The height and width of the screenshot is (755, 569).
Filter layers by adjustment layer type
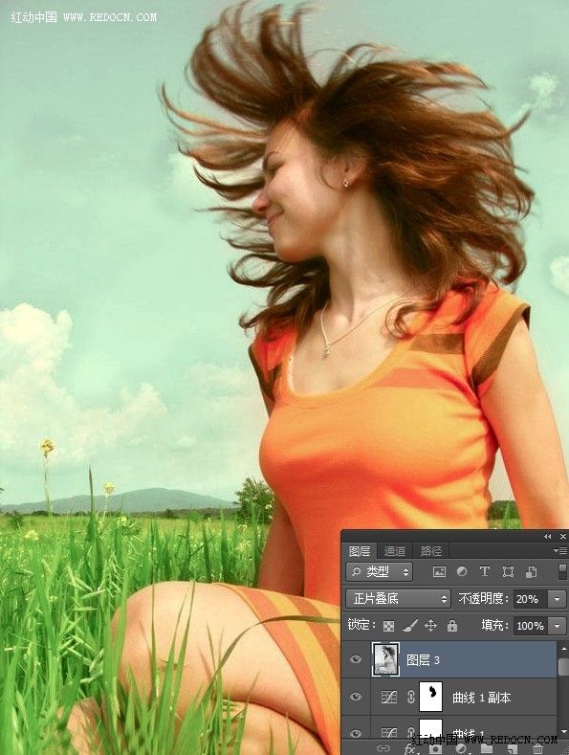pyautogui.click(x=462, y=571)
